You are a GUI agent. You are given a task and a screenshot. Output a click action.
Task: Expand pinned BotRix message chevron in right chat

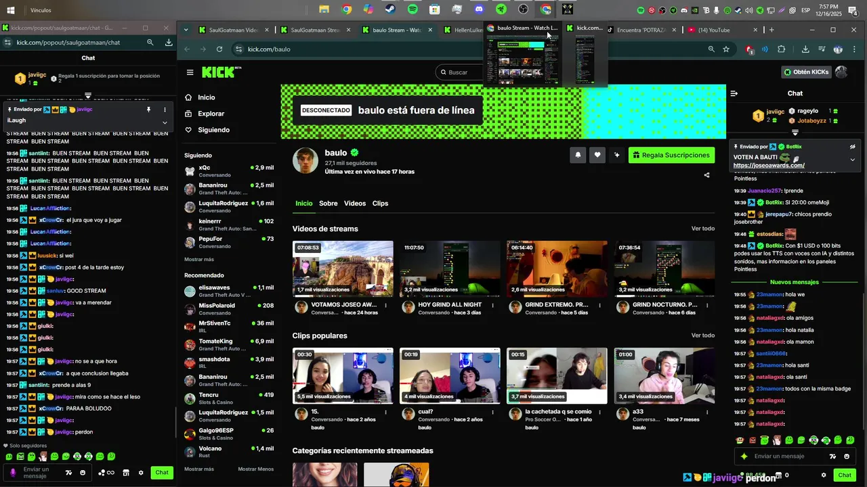[852, 160]
